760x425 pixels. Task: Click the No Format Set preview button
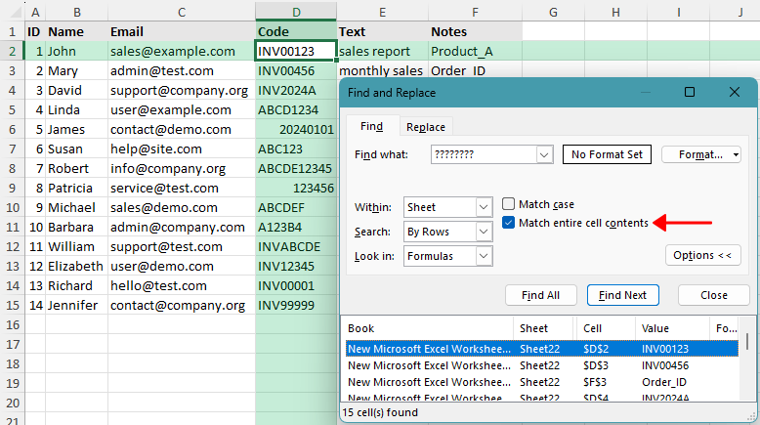[x=607, y=154]
